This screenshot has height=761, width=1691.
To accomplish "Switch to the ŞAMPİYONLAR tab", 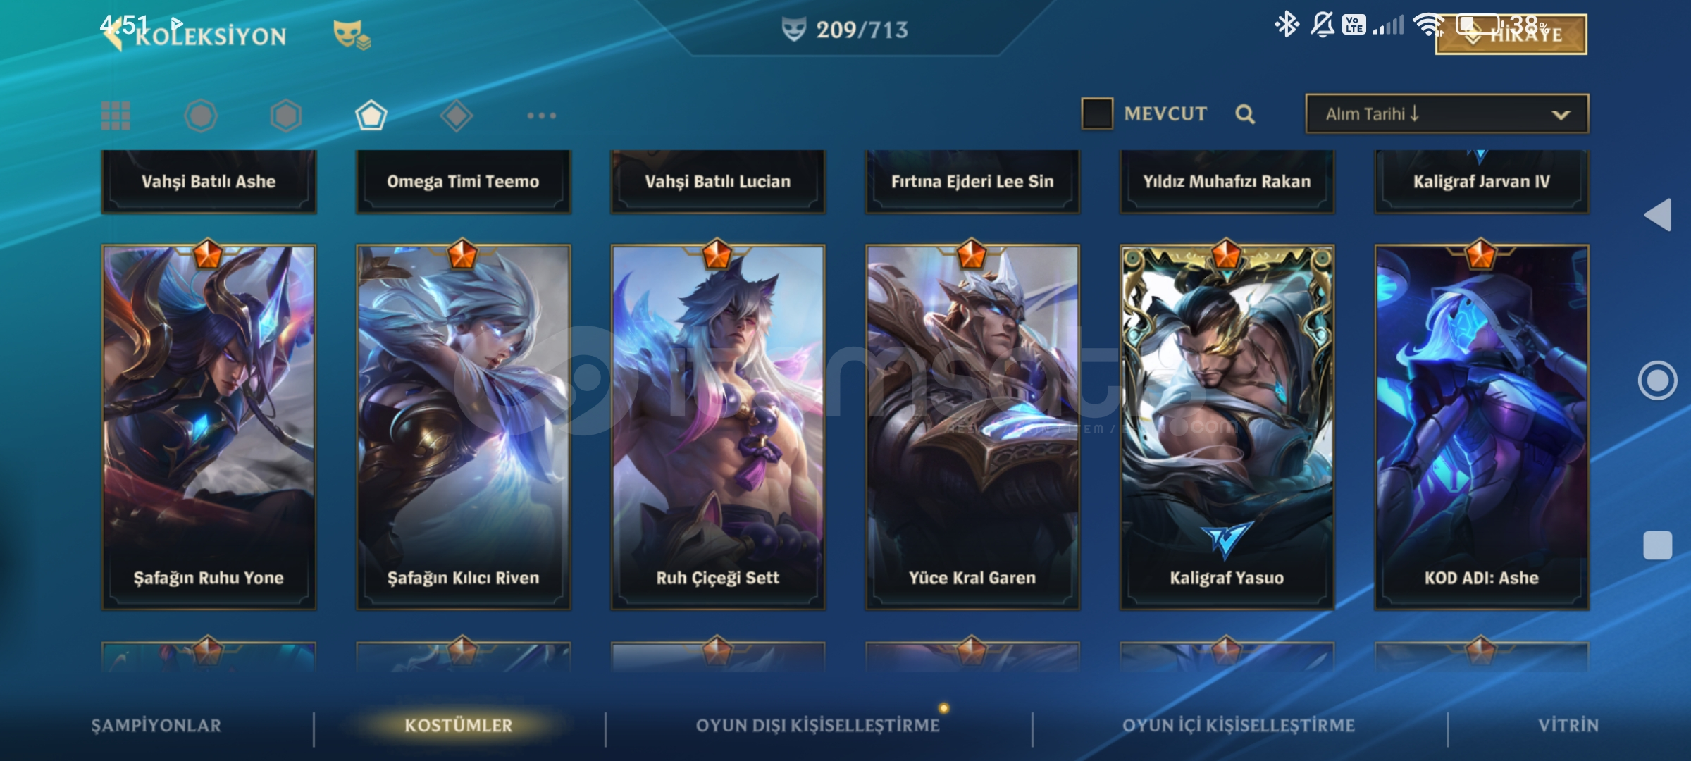I will pyautogui.click(x=156, y=725).
